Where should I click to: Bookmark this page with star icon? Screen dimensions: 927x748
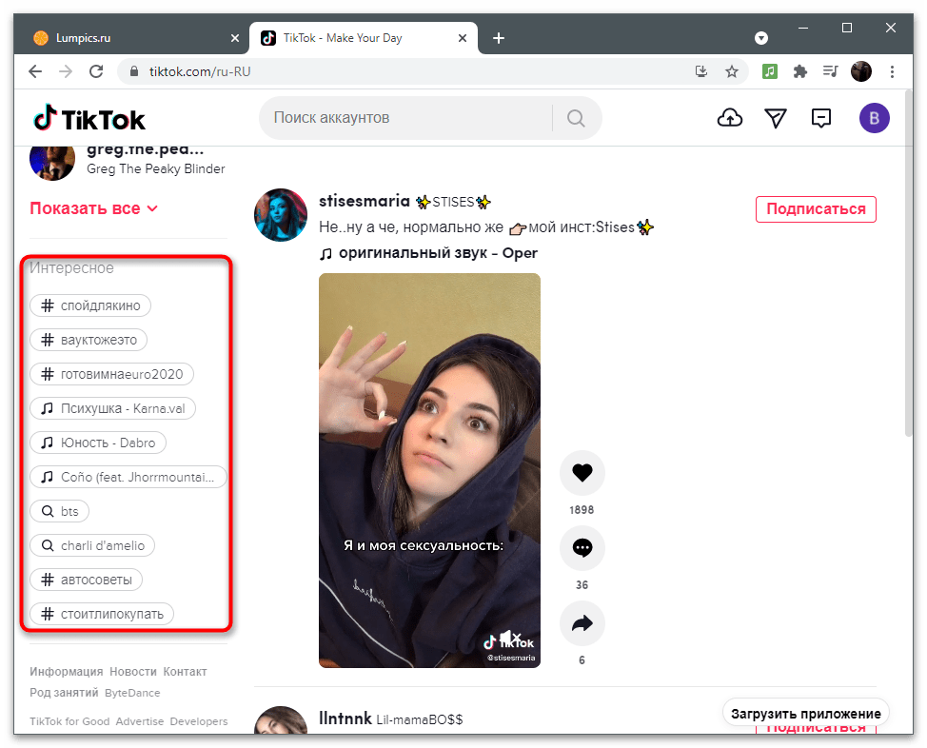pyautogui.click(x=732, y=71)
